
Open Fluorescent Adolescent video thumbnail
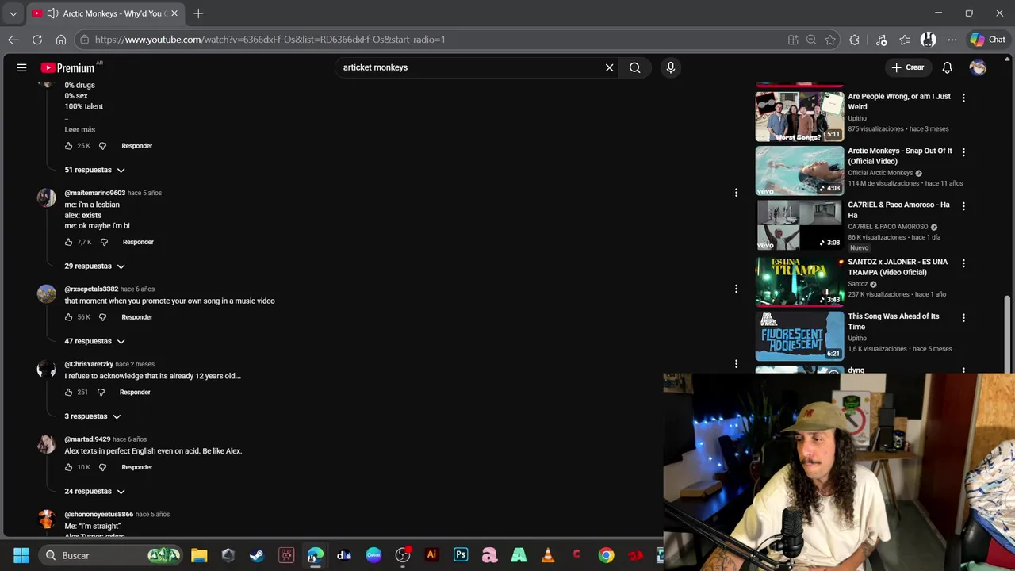tap(799, 335)
